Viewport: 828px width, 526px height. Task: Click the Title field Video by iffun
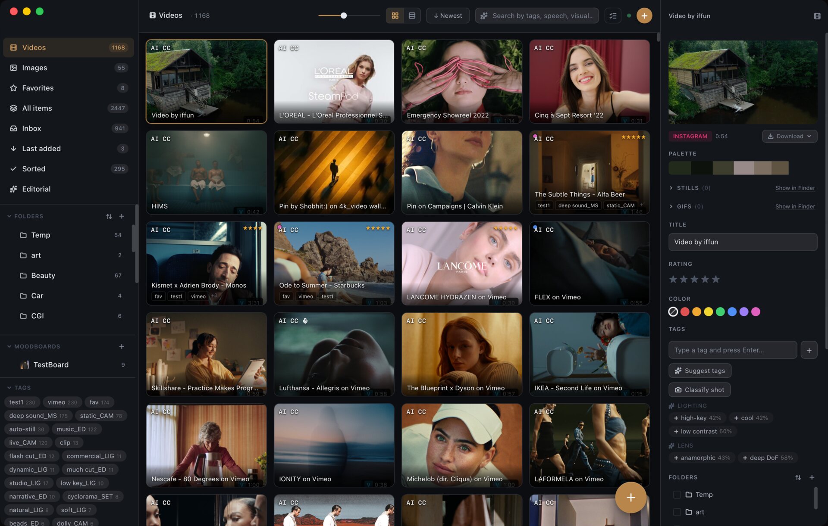743,242
